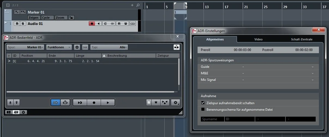Start ADR review play button

(x=108, y=103)
